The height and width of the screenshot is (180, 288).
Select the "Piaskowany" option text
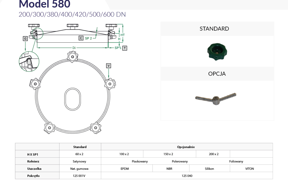coord(140,161)
